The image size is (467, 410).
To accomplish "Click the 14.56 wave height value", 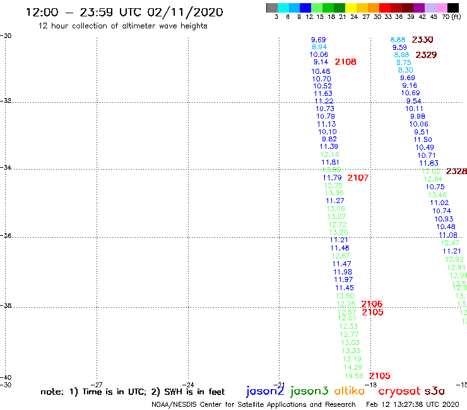I will pos(354,376).
